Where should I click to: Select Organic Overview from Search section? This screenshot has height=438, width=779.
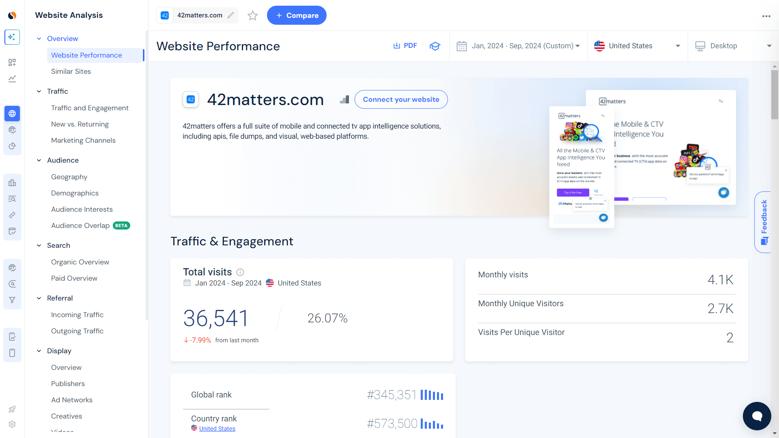[x=80, y=262]
